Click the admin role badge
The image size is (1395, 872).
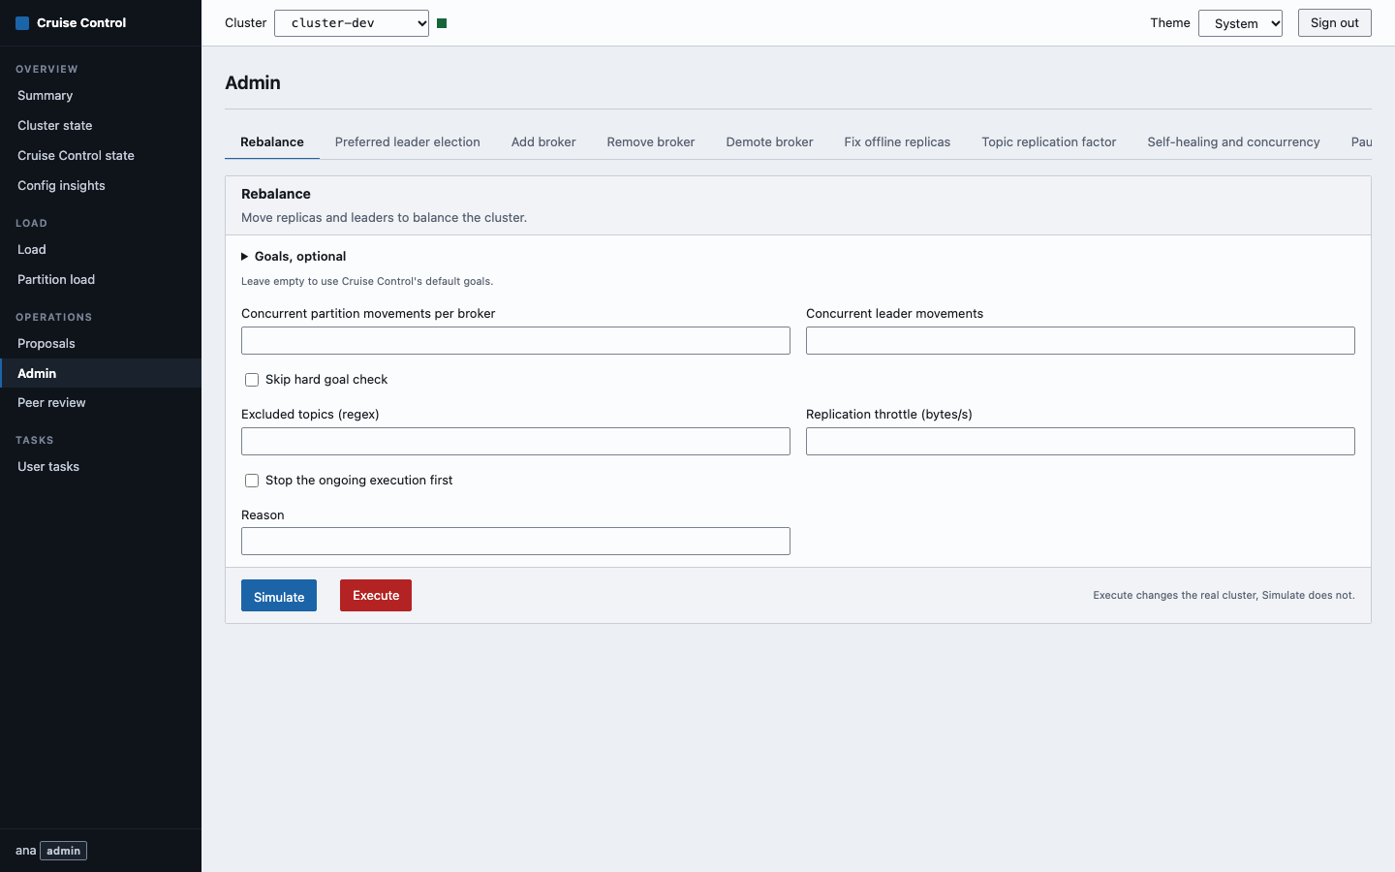64,851
